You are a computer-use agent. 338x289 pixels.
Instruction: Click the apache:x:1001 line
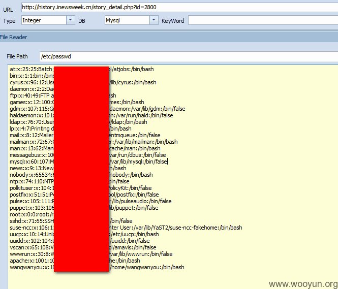pos(75,261)
